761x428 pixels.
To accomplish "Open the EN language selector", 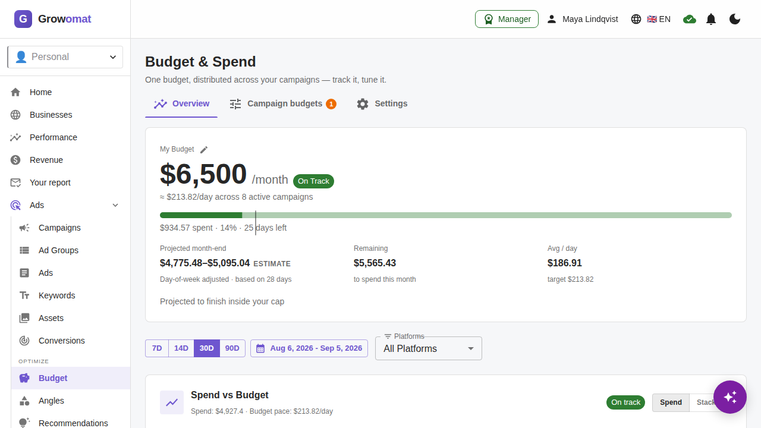I will pos(651,19).
